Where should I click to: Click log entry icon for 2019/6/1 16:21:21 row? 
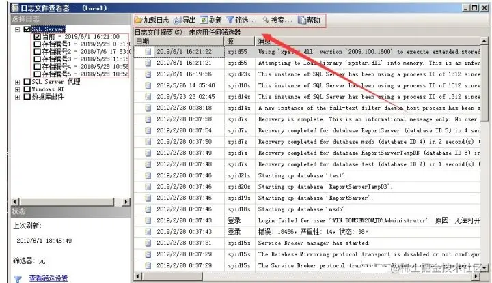(148, 63)
